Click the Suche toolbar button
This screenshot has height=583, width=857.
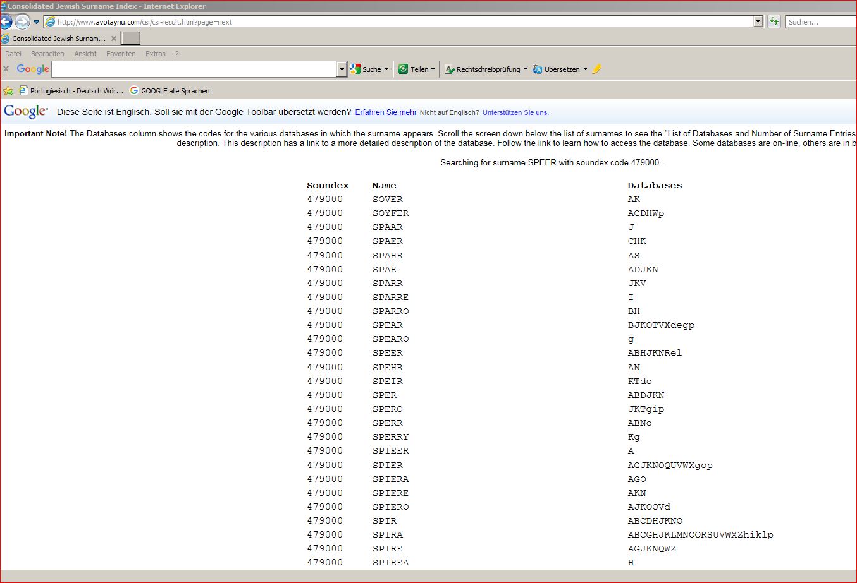(366, 69)
